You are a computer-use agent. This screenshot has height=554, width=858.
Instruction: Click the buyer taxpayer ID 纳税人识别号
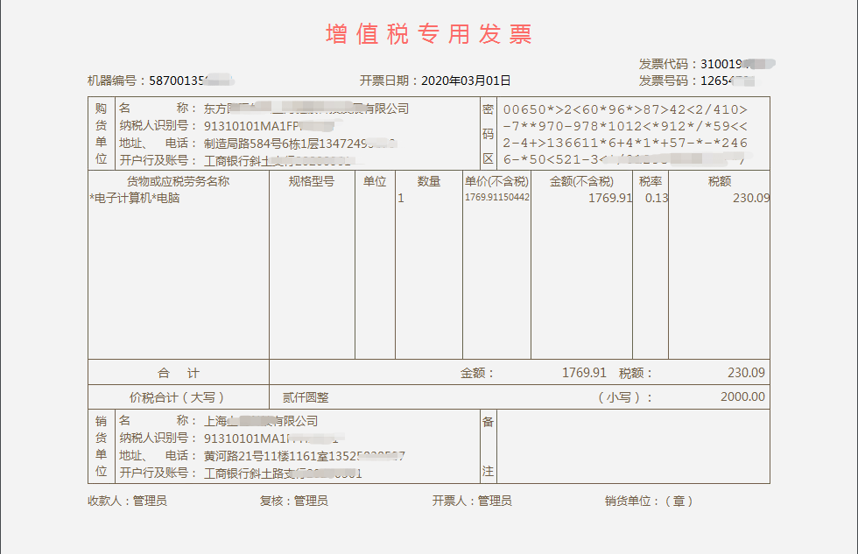point(269,126)
